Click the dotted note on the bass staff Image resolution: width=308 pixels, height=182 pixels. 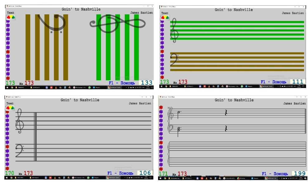click(x=179, y=131)
